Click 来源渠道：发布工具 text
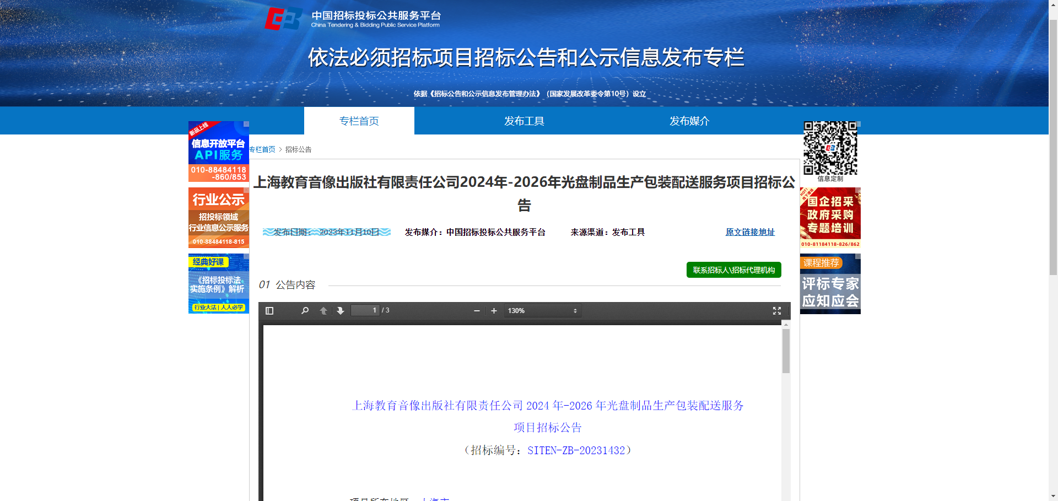This screenshot has width=1058, height=501. (x=608, y=232)
